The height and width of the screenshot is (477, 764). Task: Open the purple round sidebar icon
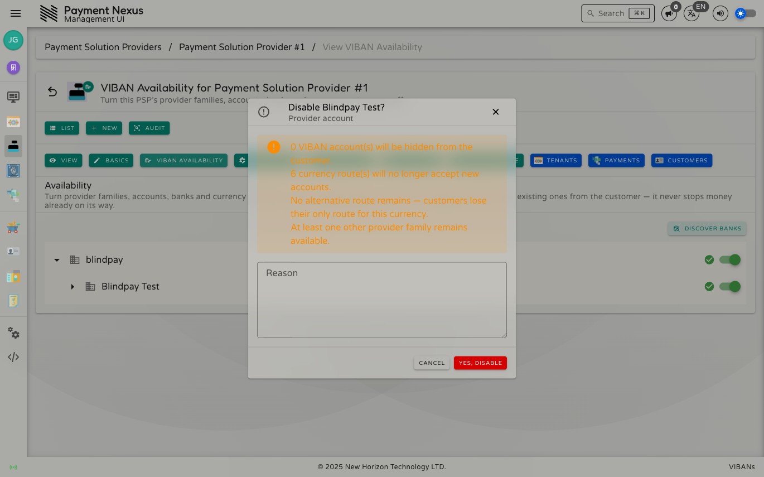pyautogui.click(x=13, y=68)
